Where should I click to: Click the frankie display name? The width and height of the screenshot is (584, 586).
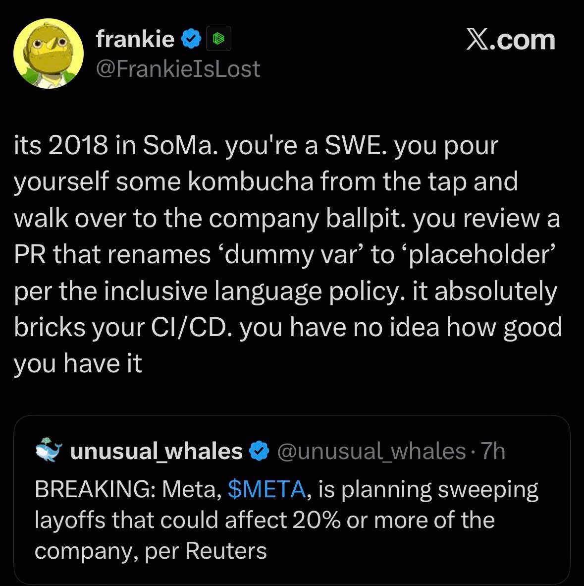click(x=135, y=39)
